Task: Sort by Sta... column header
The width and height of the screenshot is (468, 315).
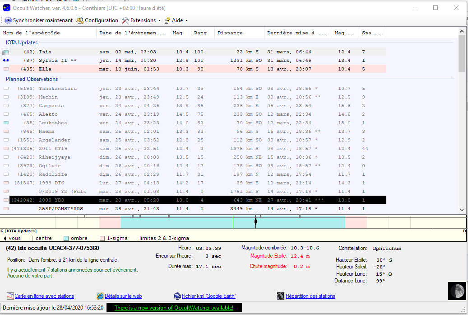Action: tap(372, 33)
